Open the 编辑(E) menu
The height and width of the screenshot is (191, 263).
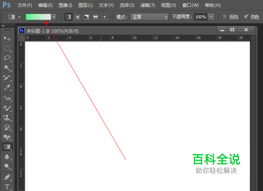pyautogui.click(x=45, y=5)
